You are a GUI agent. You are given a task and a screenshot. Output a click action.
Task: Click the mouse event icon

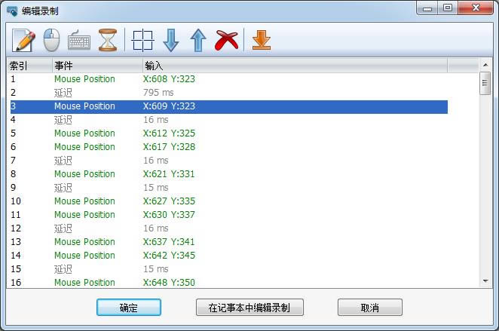51,39
